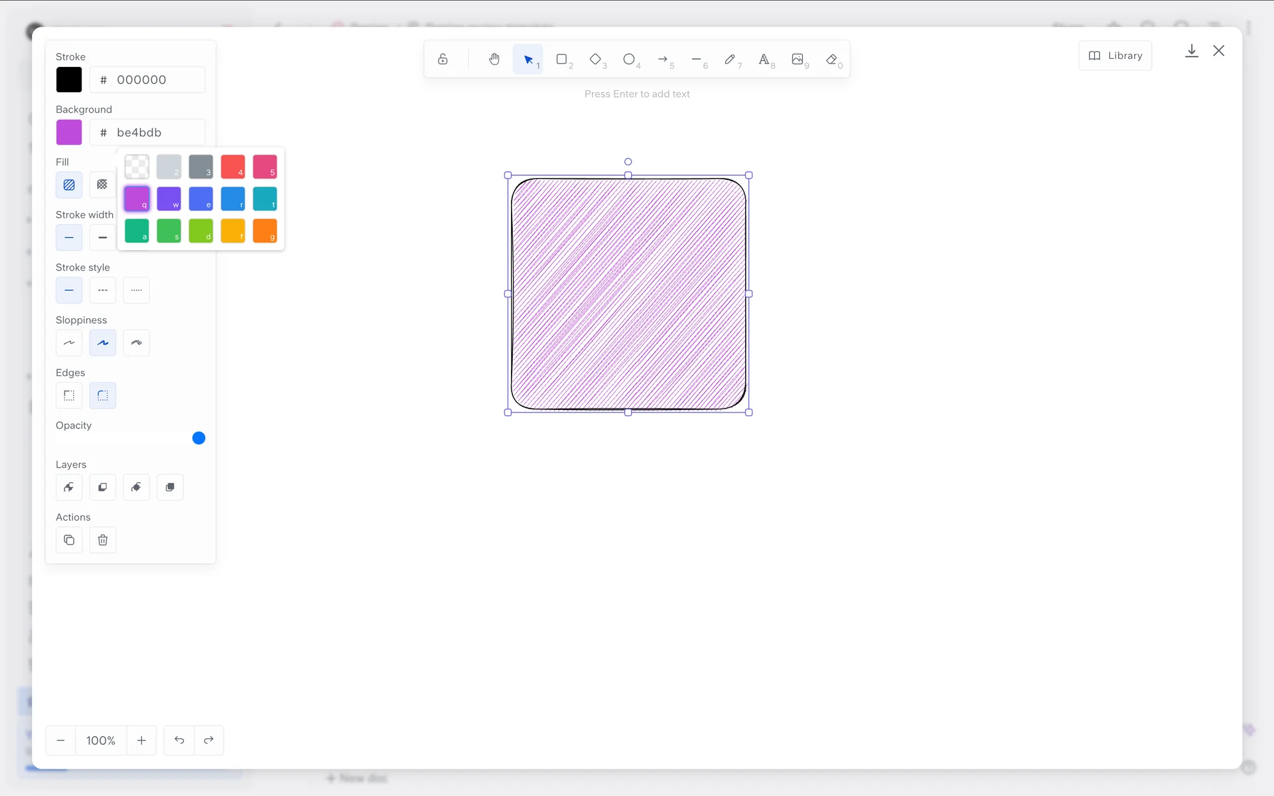
Task: Choose the Insert image tool
Action: point(798,60)
